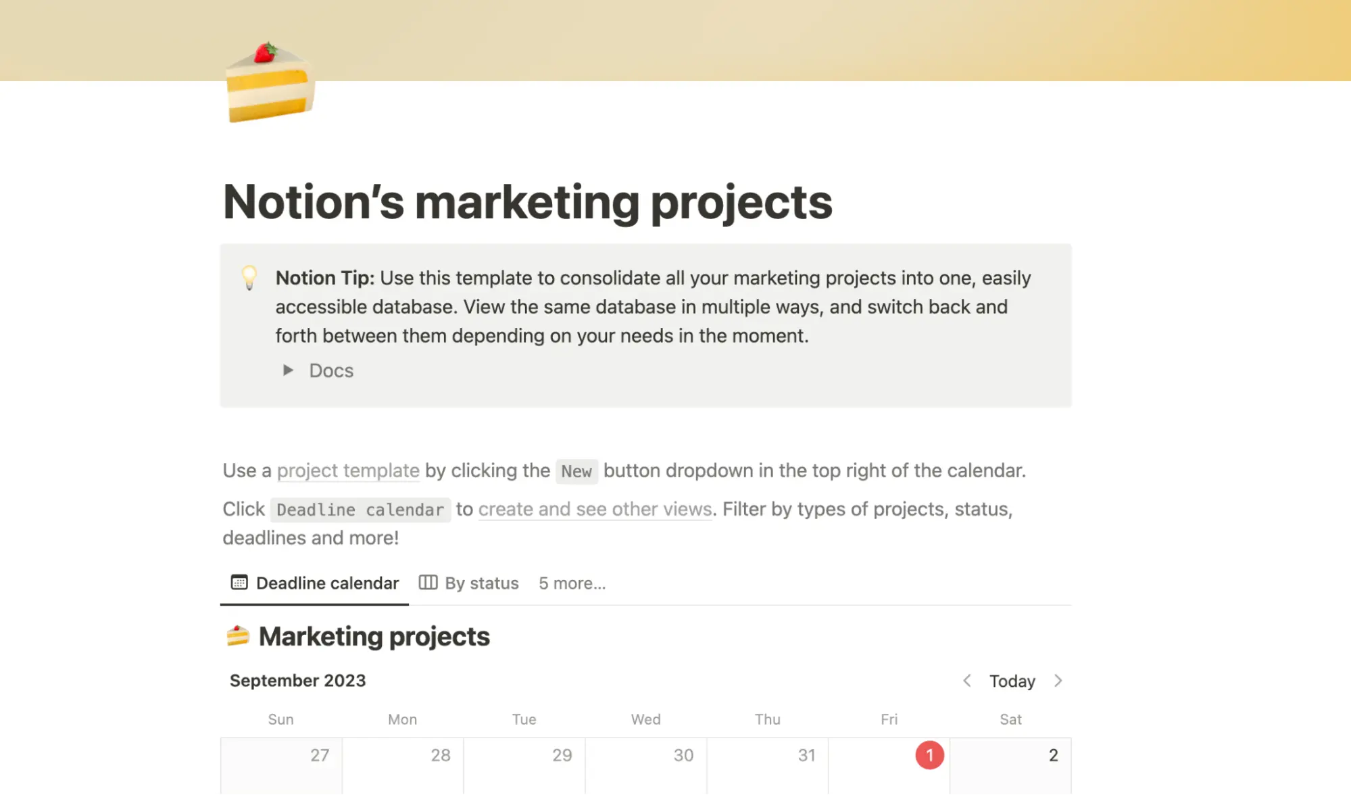Click the red today badge on September 1
Screen dimensions: 1351x795
(930, 755)
